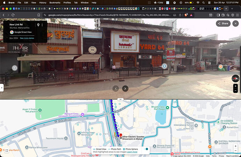Click Terms link in map footer

(x=214, y=156)
